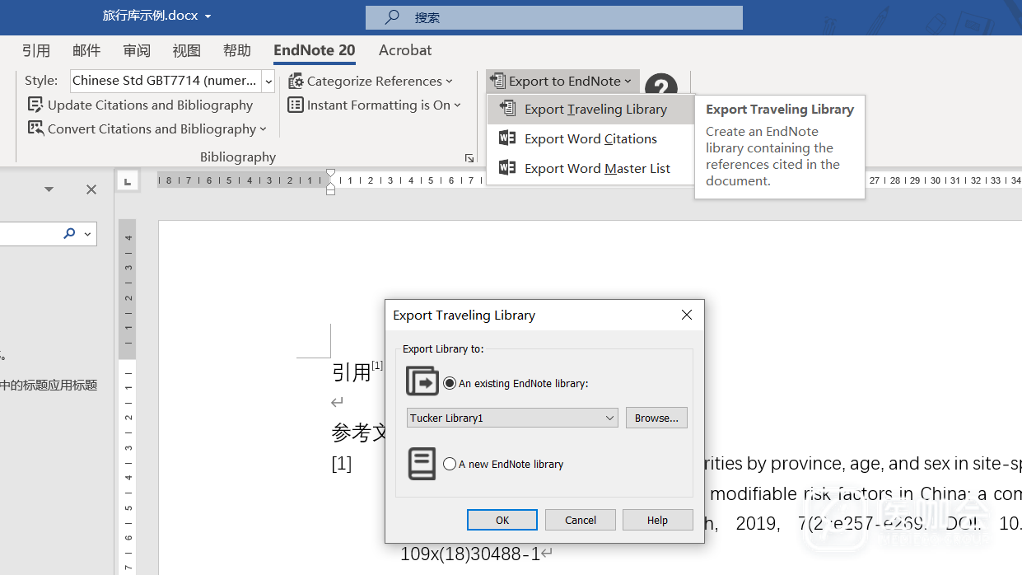Click the Export Word Citations icon
The height and width of the screenshot is (575, 1022).
pos(507,138)
